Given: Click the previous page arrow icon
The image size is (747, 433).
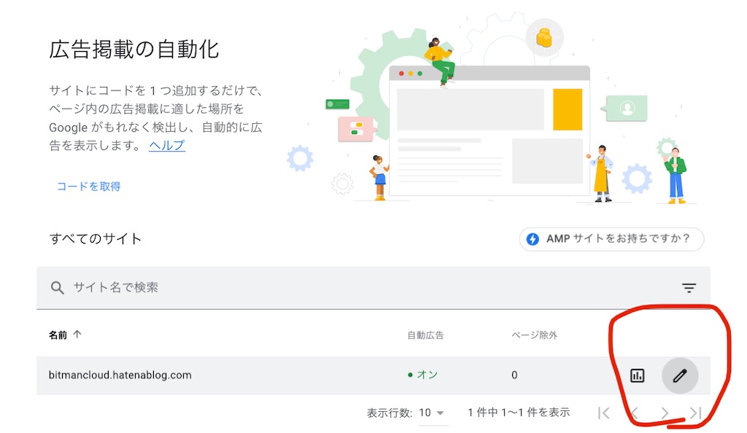Looking at the screenshot, I should [x=633, y=412].
